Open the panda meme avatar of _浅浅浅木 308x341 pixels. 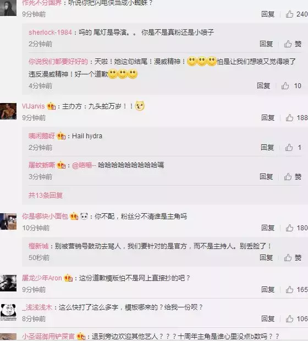coord(8,312)
